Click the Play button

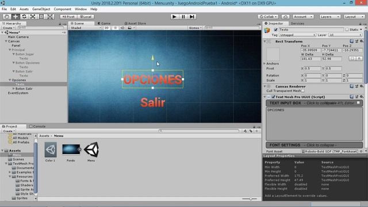pos(174,17)
